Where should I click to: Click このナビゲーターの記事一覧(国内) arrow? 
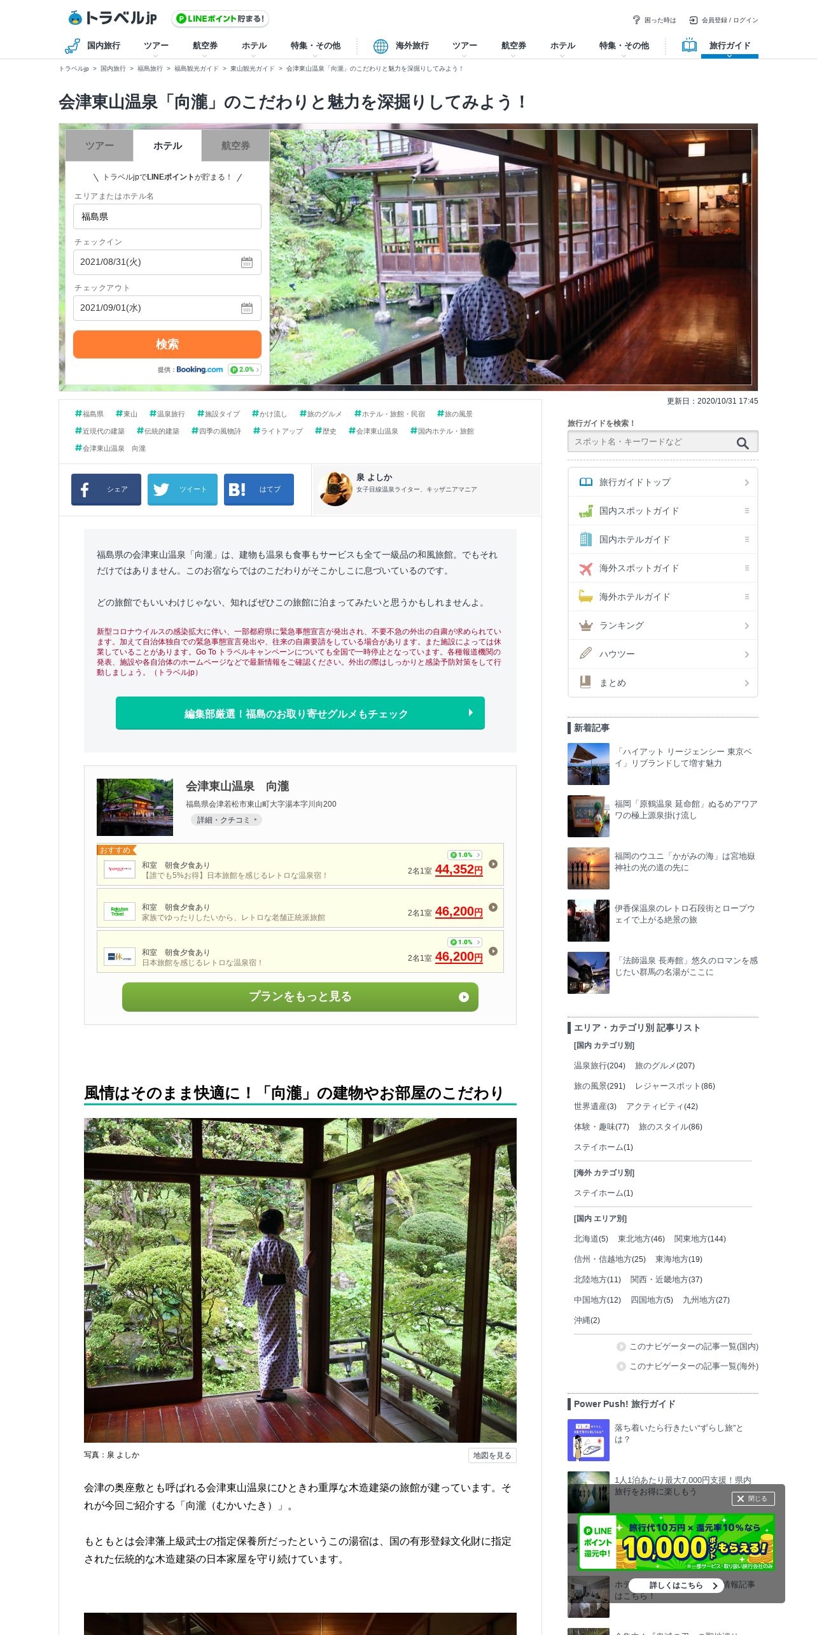click(621, 1347)
